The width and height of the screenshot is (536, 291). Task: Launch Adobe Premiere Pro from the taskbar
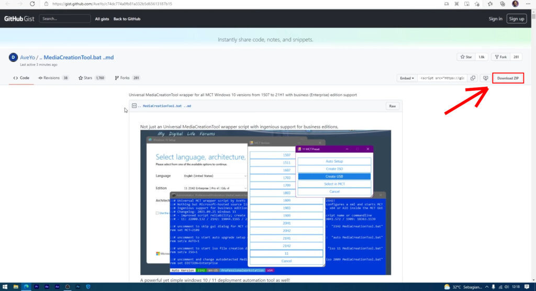pyautogui.click(x=37, y=287)
